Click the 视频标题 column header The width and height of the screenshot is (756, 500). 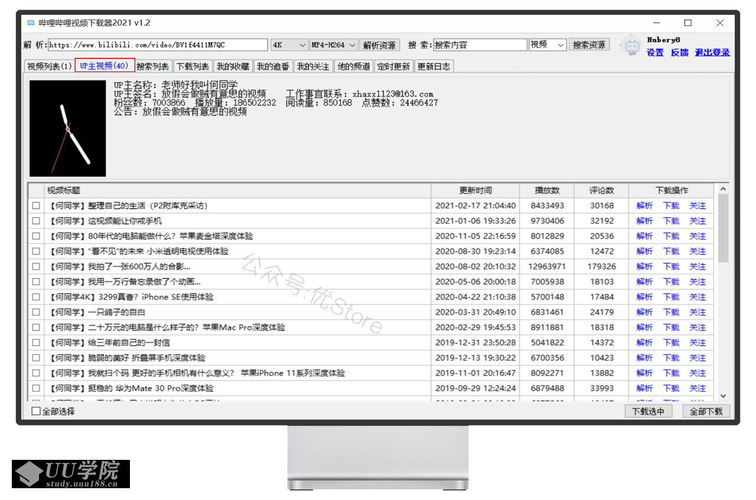tap(238, 191)
